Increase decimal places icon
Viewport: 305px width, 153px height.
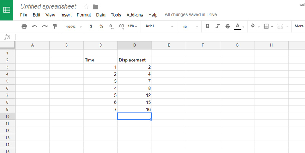pyautogui.click(x=121, y=26)
